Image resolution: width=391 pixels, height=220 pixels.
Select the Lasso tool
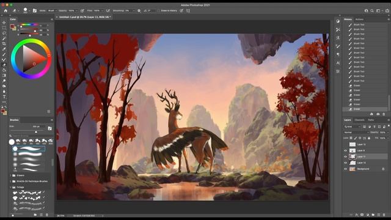[x=4, y=33]
